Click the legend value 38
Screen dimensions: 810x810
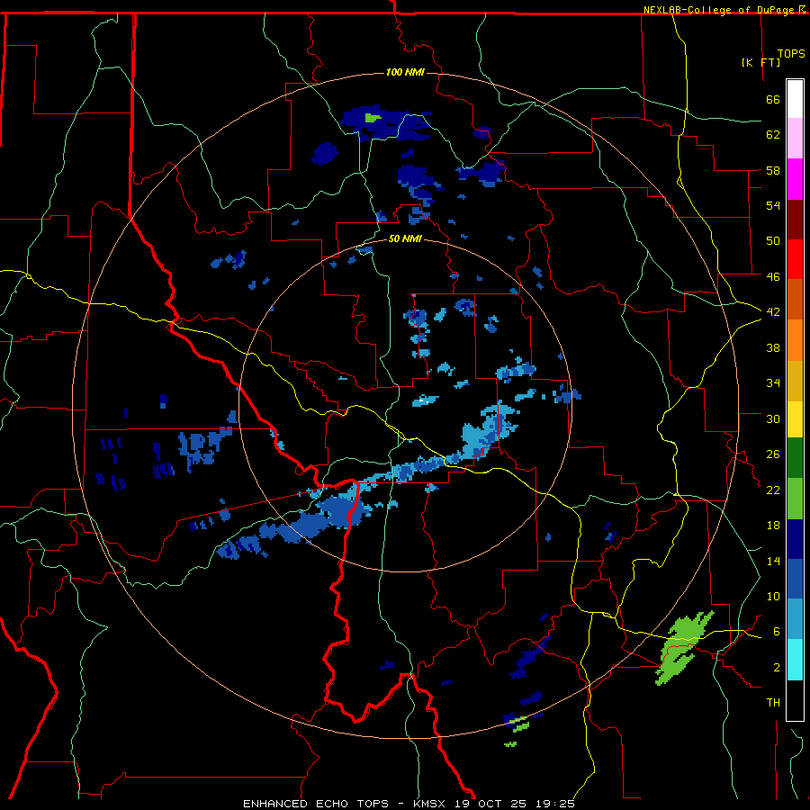pos(773,347)
